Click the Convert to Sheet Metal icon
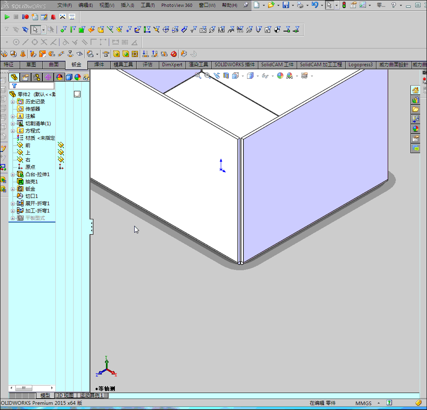This screenshot has height=410, width=427. [13, 54]
